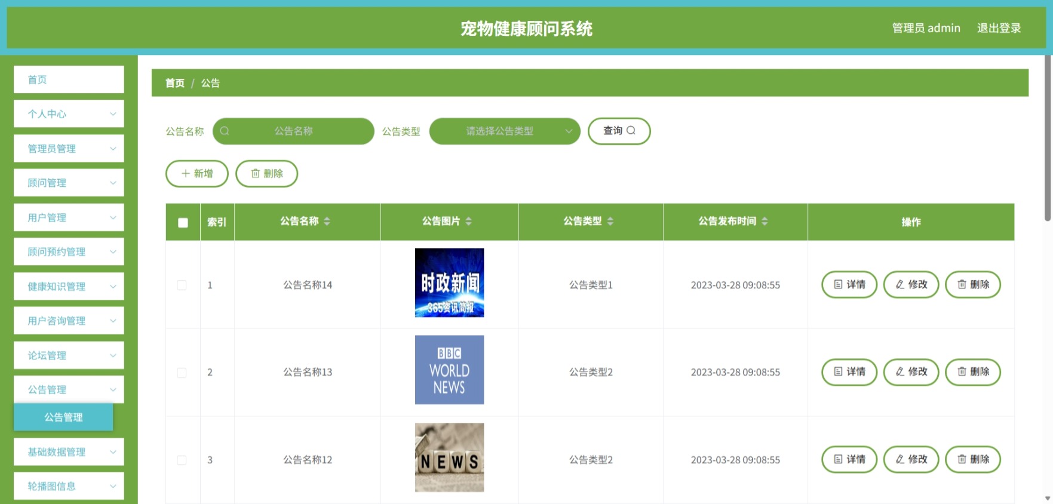Expand the 顾问管理 sidebar menu
The height and width of the screenshot is (504, 1053).
click(x=69, y=183)
